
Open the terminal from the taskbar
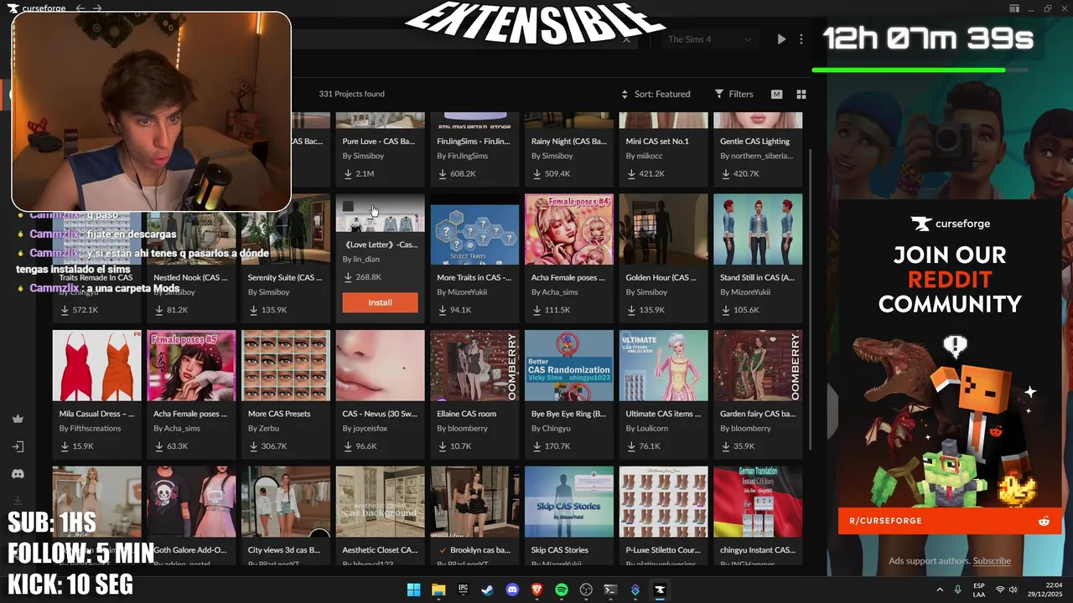[x=610, y=590]
